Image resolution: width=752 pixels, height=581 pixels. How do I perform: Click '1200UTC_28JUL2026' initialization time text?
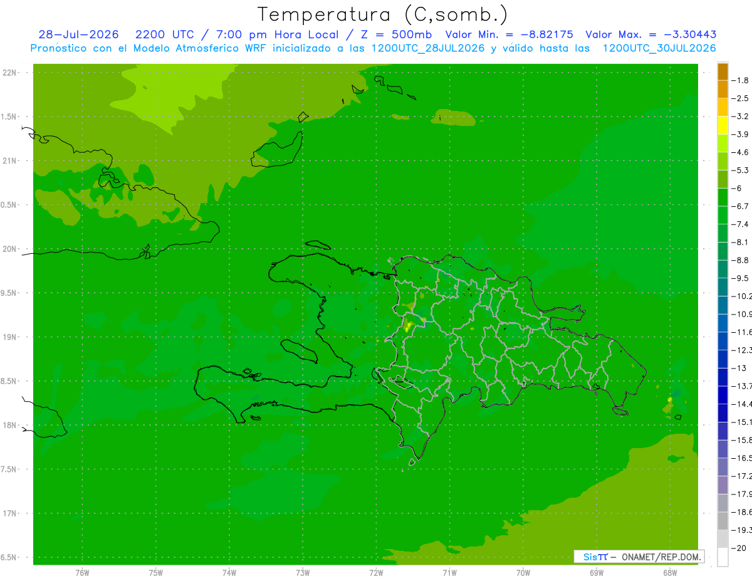429,48
